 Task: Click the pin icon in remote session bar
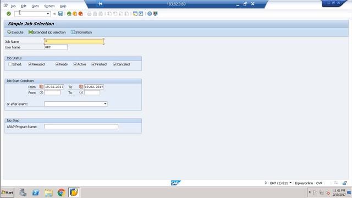(100, 4)
